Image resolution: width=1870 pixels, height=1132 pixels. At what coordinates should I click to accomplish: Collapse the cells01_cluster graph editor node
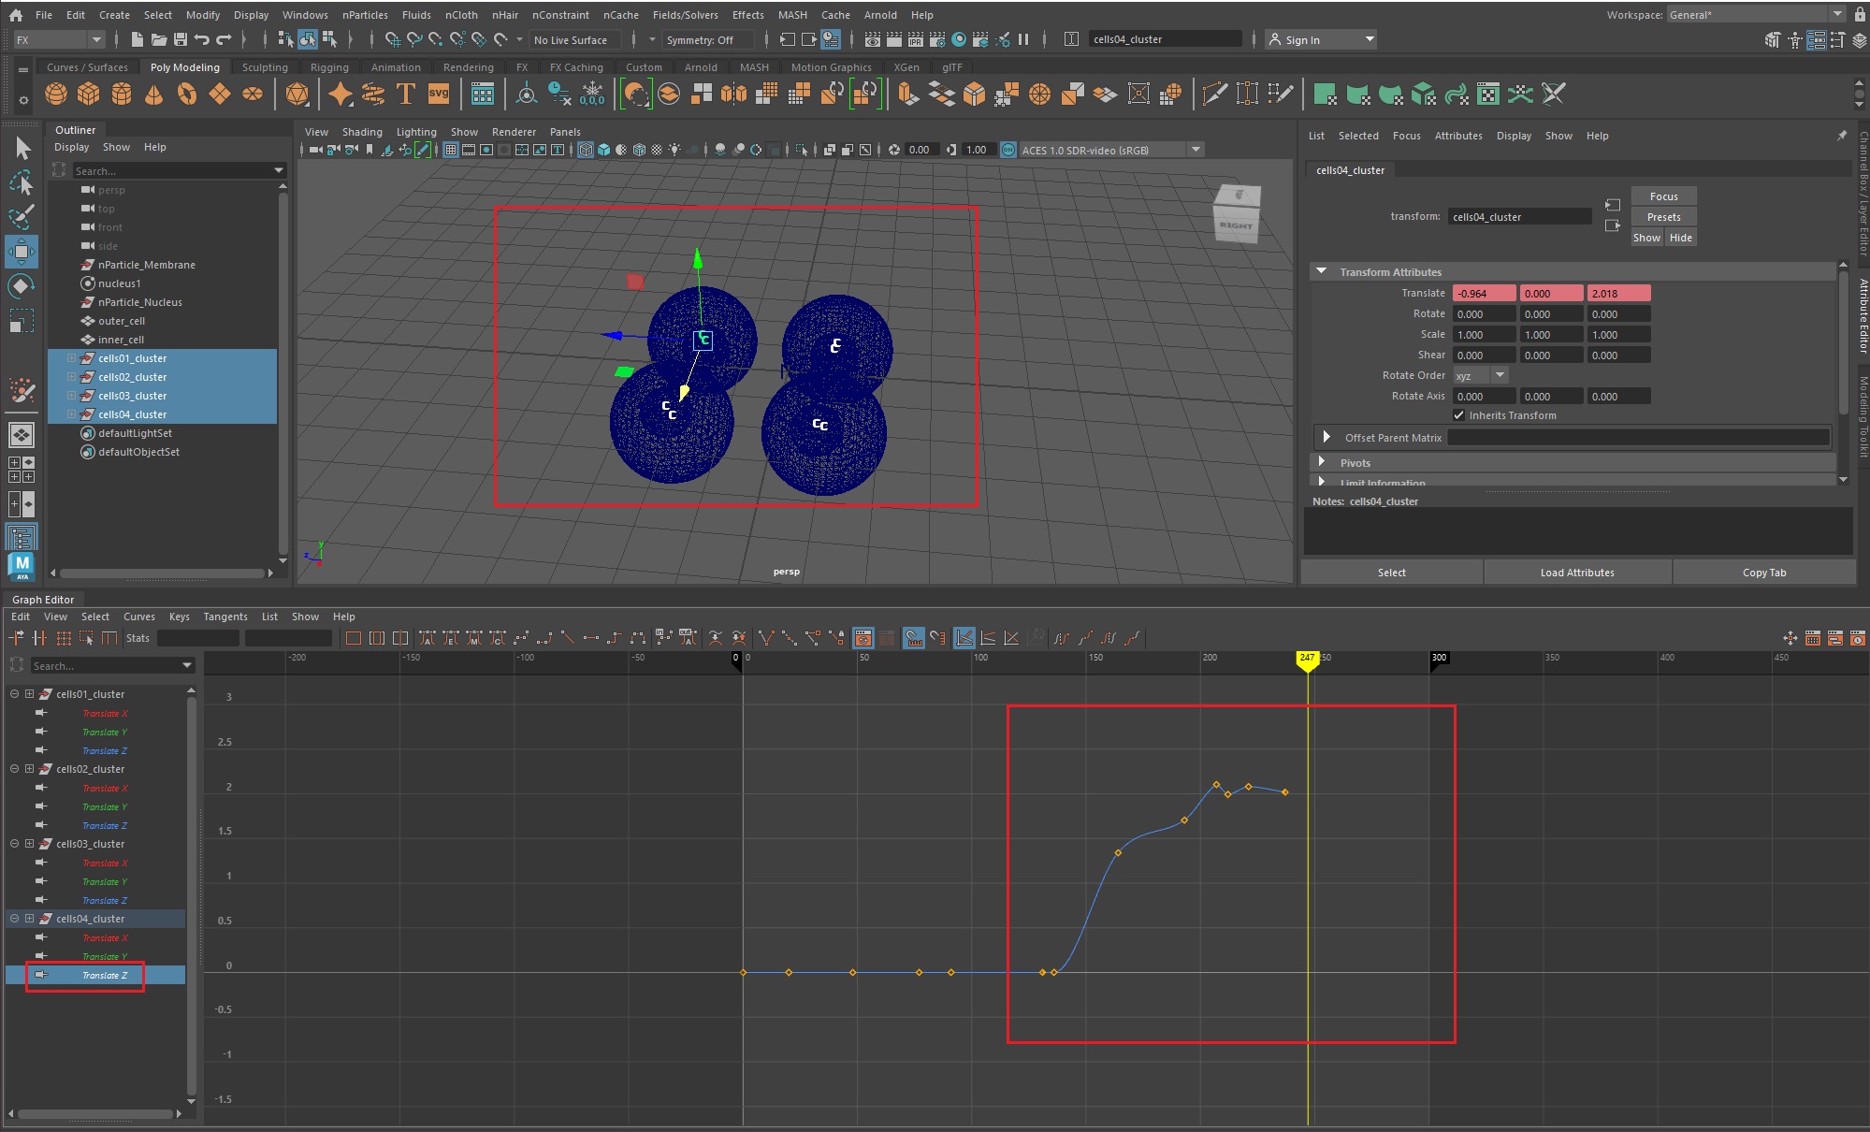pyautogui.click(x=14, y=694)
